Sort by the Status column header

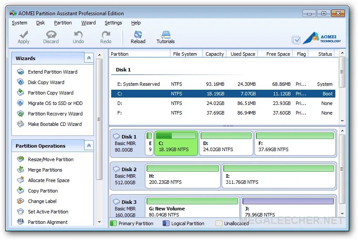pyautogui.click(x=321, y=54)
